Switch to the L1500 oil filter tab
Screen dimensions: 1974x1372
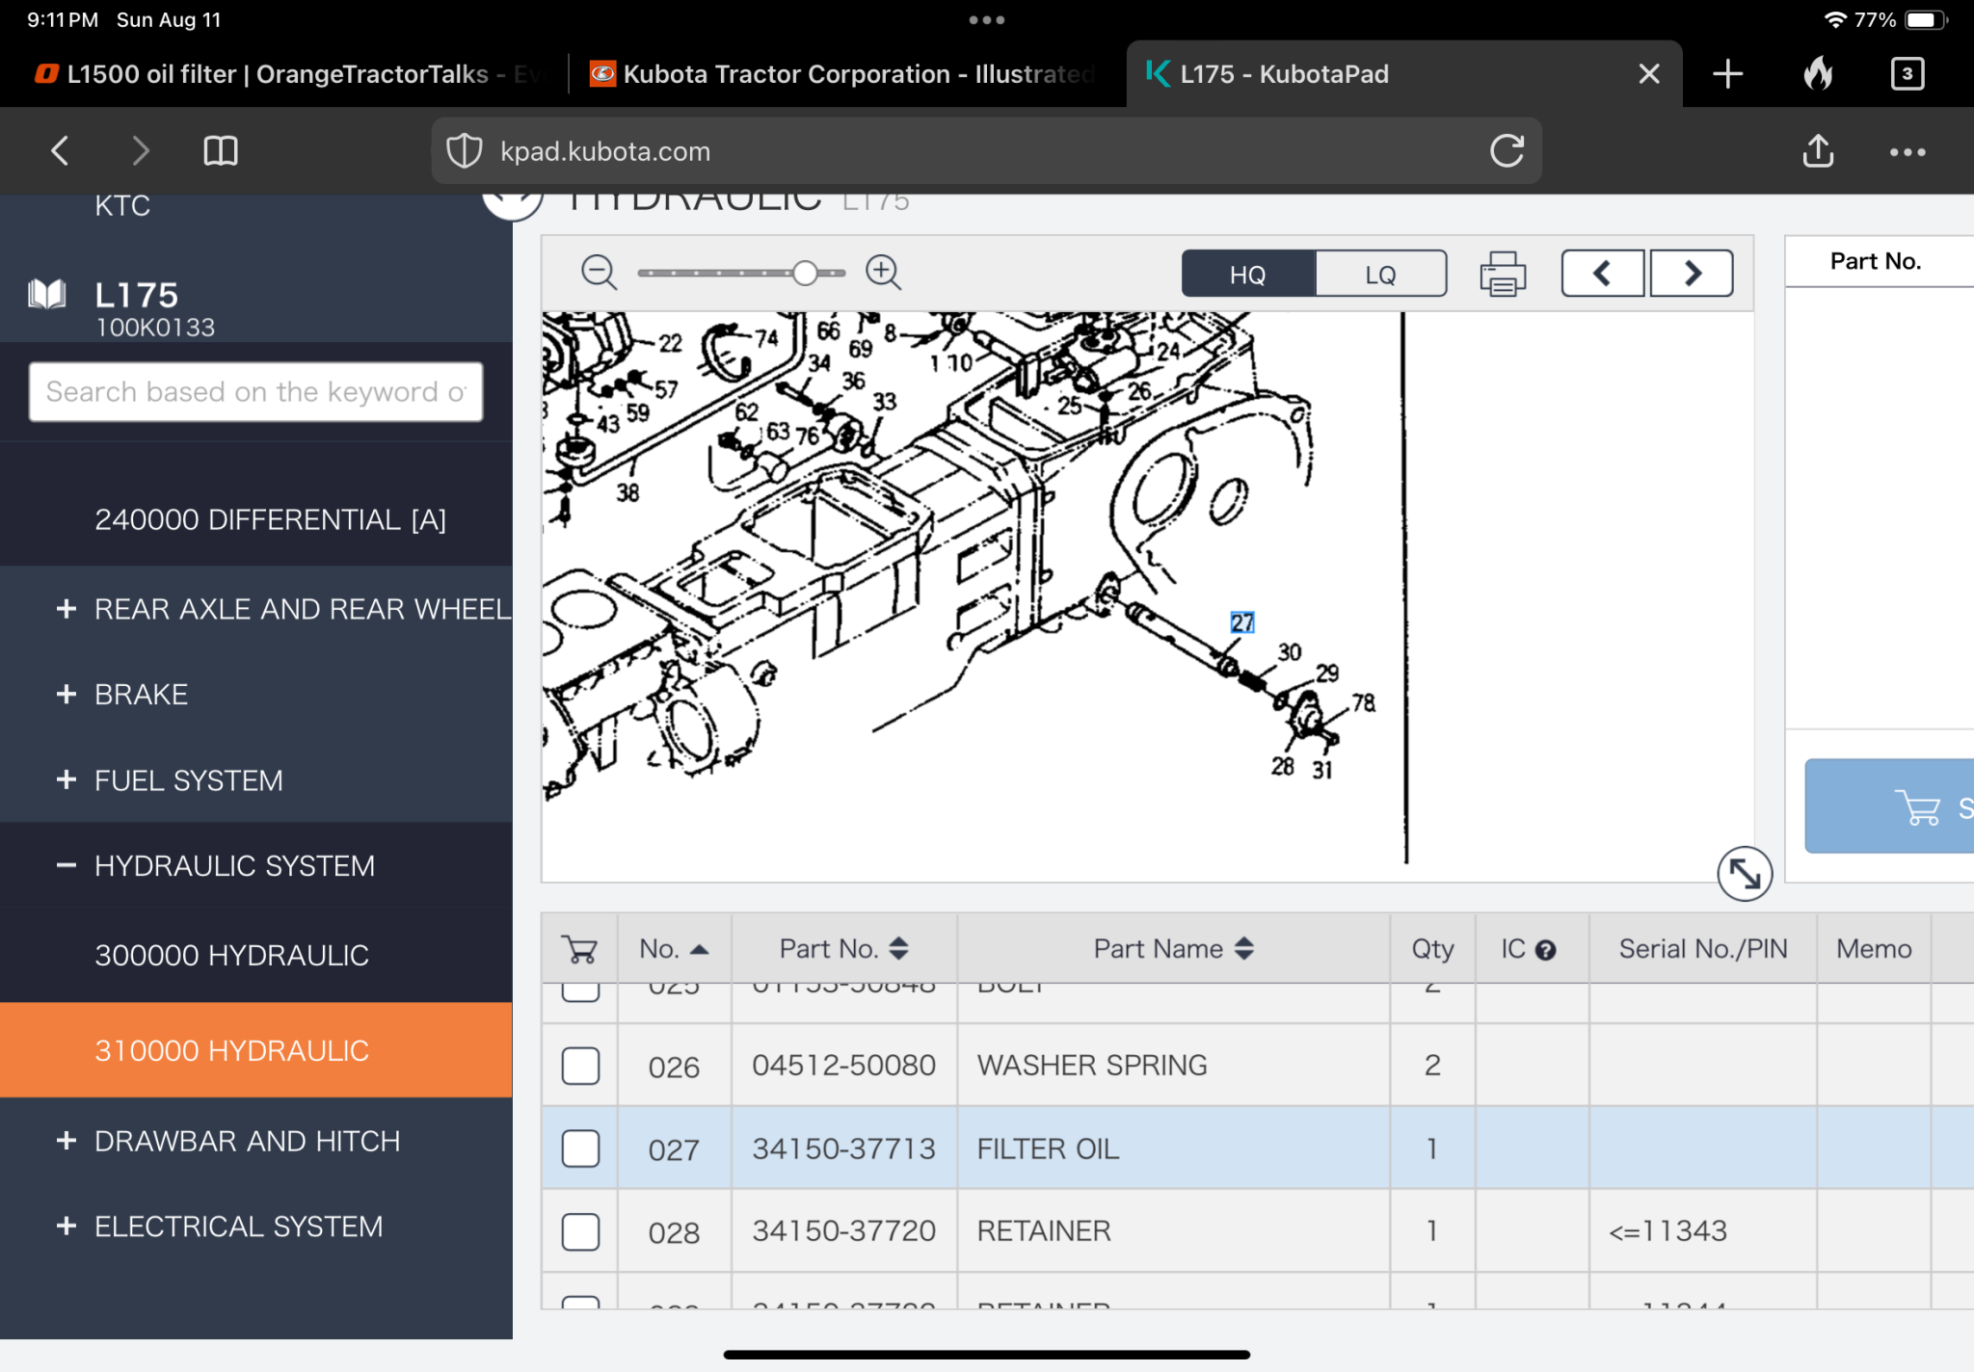tap(280, 74)
